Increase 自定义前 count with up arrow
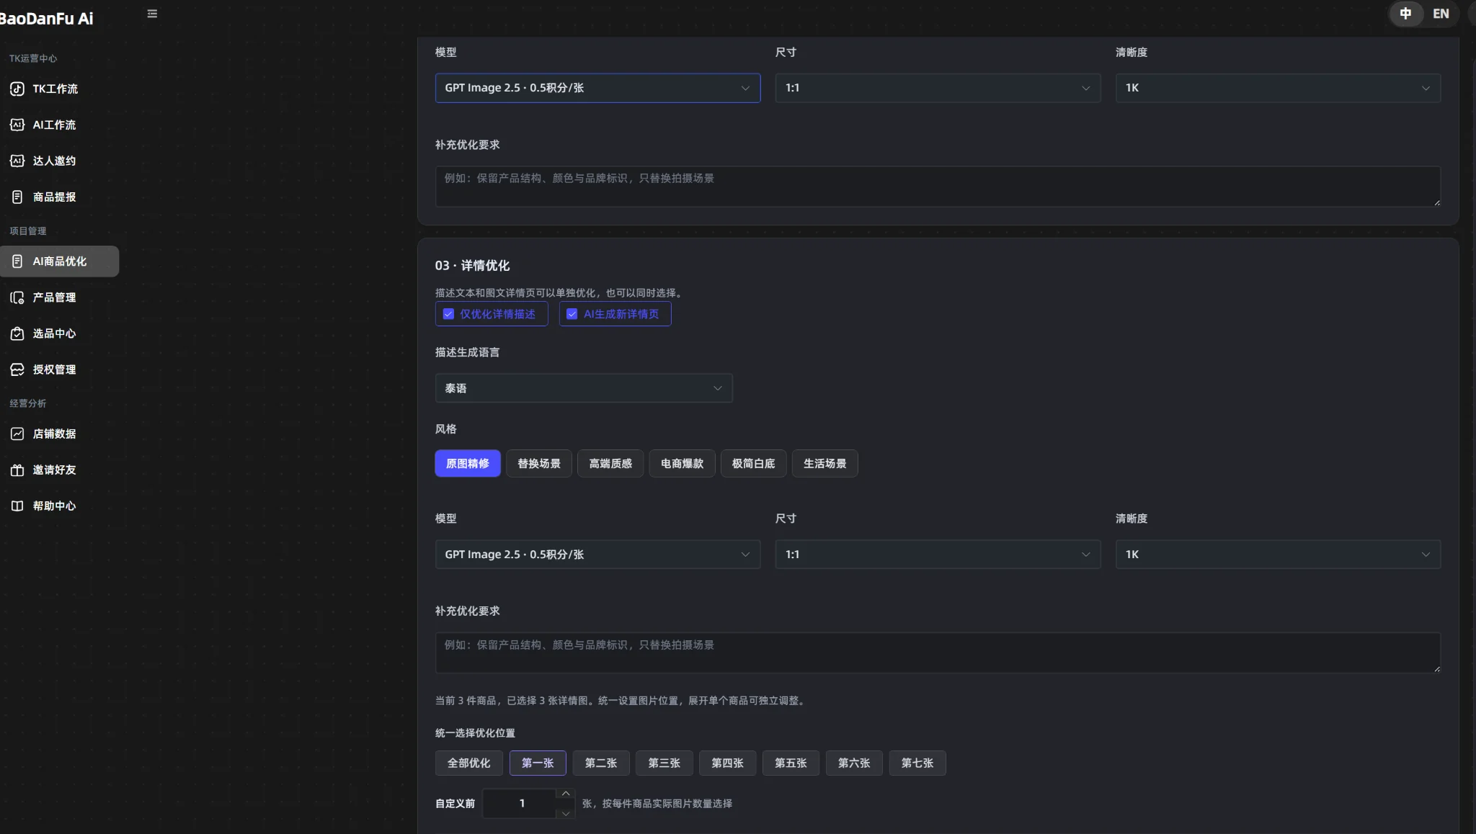Screen dimensions: 1476x834 coord(566,794)
